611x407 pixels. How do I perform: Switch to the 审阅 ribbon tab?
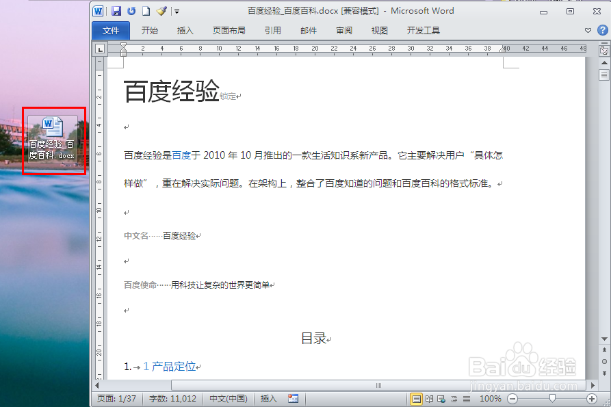coord(344,30)
